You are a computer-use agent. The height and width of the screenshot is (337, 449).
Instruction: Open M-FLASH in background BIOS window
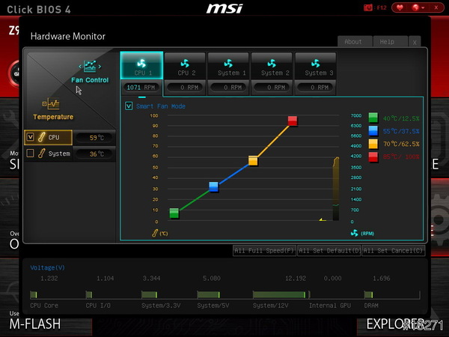(35, 324)
